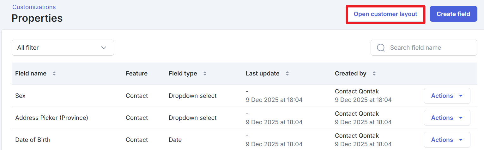Click the caret arrow in Sex Actions

click(x=461, y=96)
